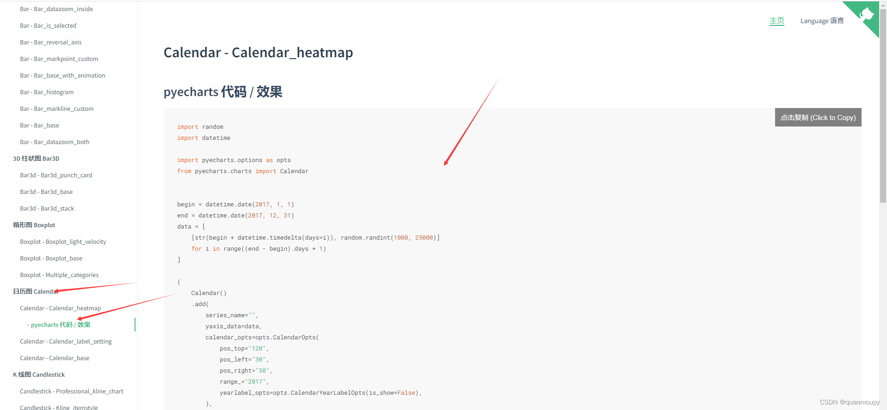Click the 'end = datetime.date(2017, 12, 31)' line
This screenshot has height=410, width=887.
pos(235,215)
